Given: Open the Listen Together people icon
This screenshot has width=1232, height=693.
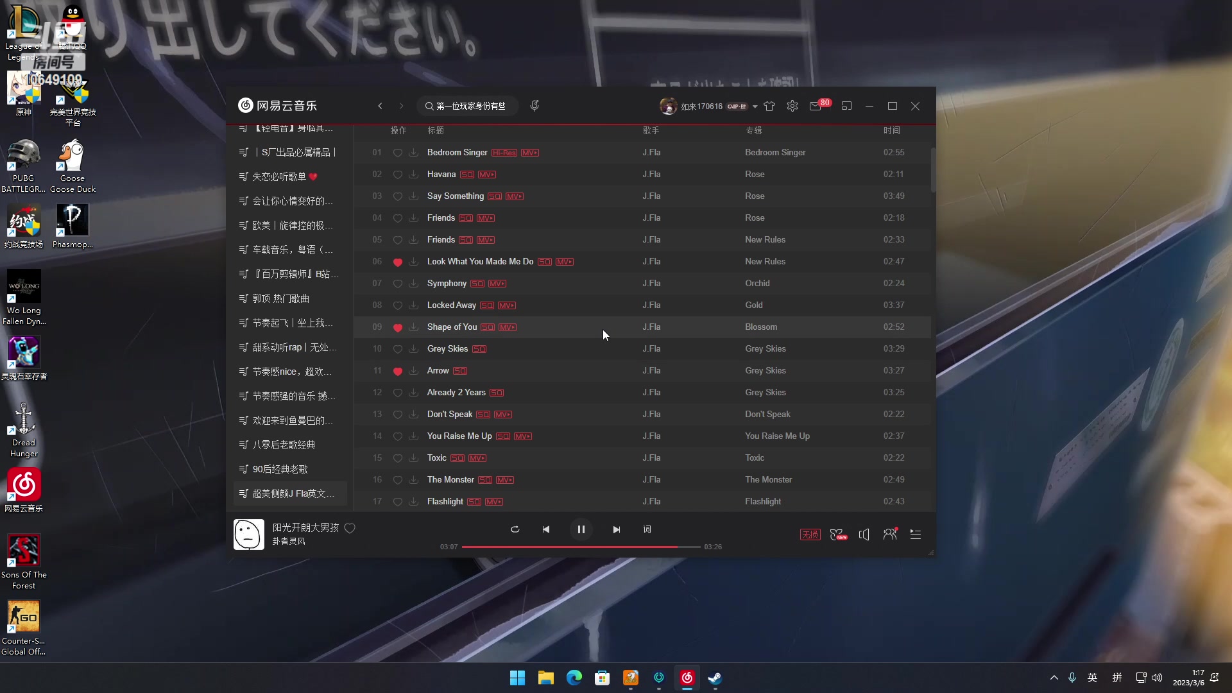Looking at the screenshot, I should point(890,534).
